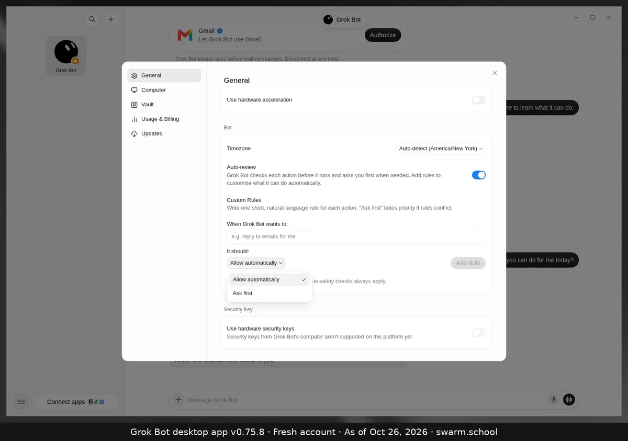The width and height of the screenshot is (628, 441).
Task: Click the 'It should:' label
Action: pyautogui.click(x=238, y=252)
